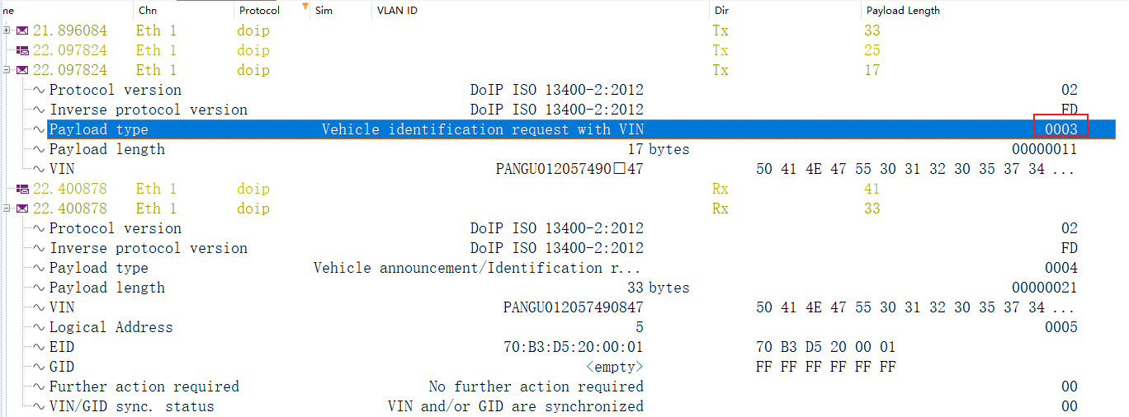Expand the 21.896084 doip message
This screenshot has height=417, width=1129.
pos(7,30)
